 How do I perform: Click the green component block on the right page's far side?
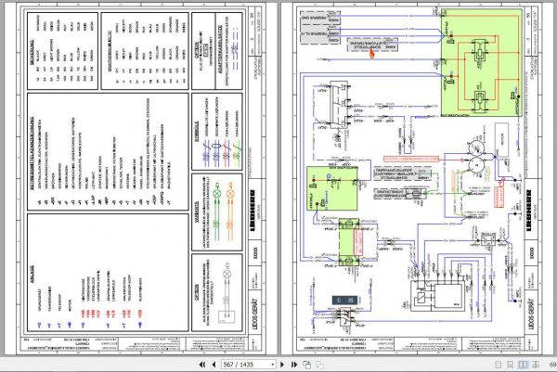tap(482, 63)
